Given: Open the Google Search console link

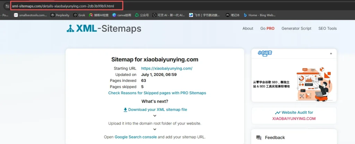Looking at the screenshot, I should [x=136, y=137].
